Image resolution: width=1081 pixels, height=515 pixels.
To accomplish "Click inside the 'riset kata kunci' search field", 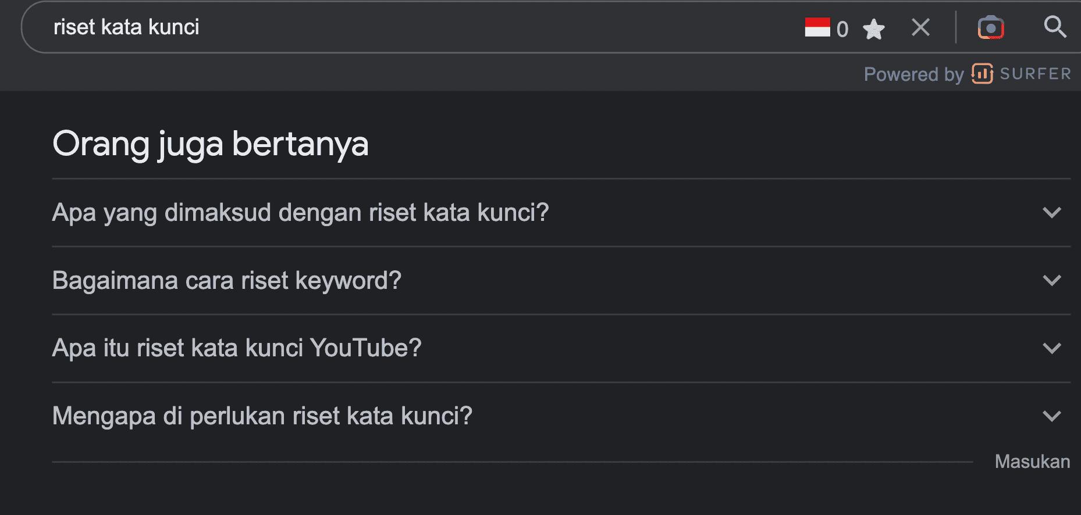I will [x=407, y=27].
